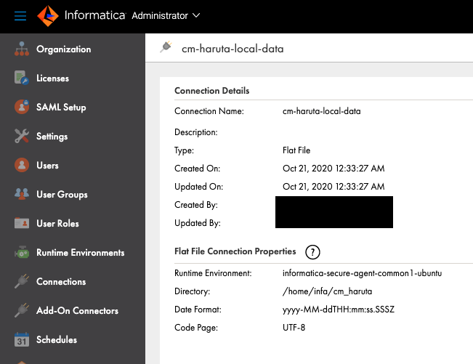
Task: Click the Updated On date value
Action: pos(333,187)
